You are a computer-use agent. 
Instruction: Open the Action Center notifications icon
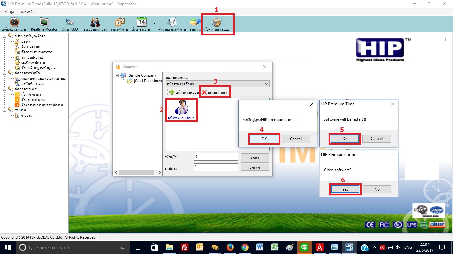[442, 247]
